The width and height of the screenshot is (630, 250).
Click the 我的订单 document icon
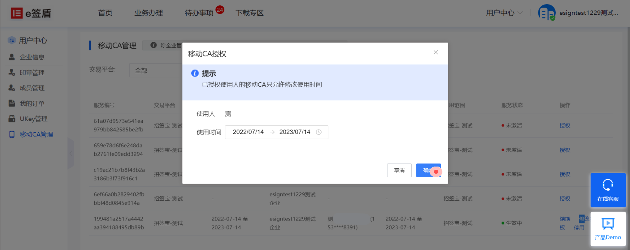tap(12, 103)
